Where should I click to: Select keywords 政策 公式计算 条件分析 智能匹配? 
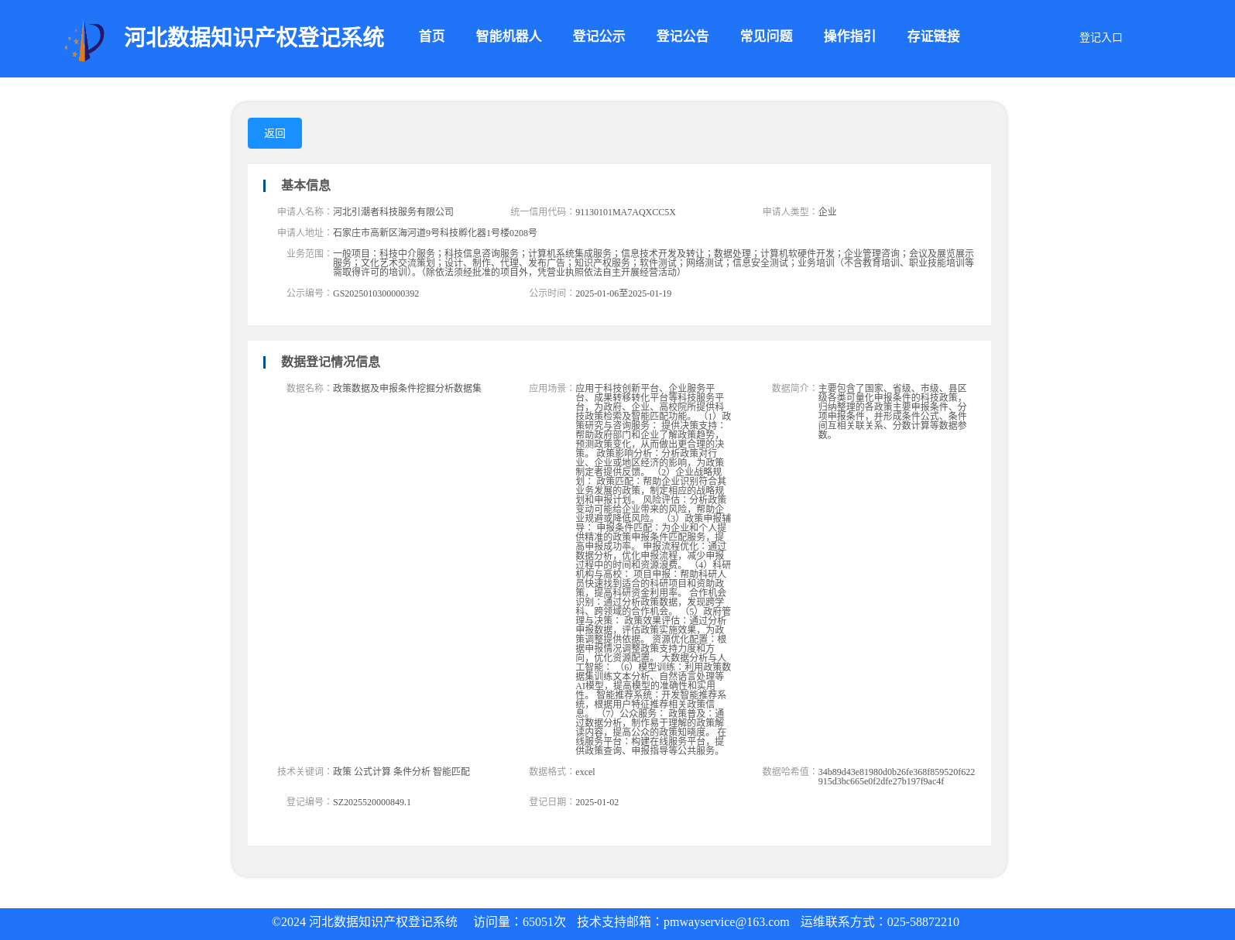coord(401,771)
